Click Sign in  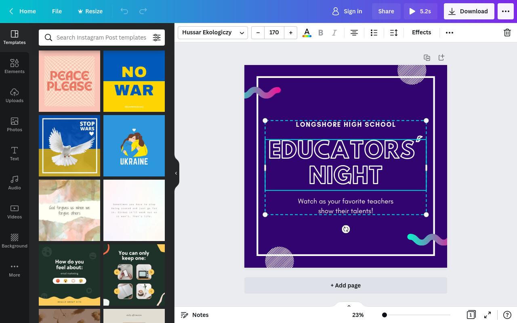347,11
